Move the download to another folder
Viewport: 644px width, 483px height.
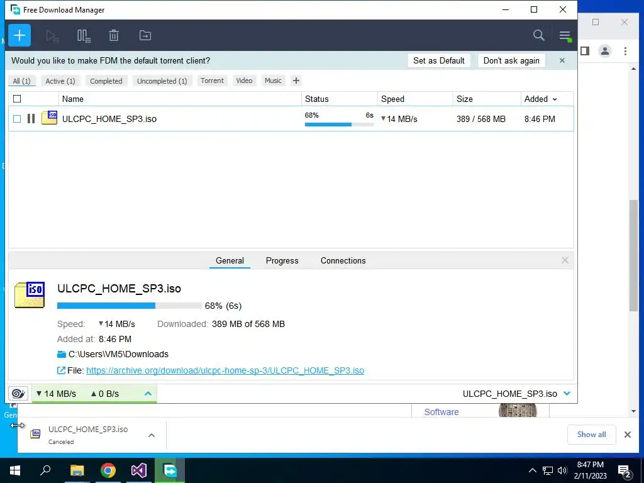coord(145,35)
